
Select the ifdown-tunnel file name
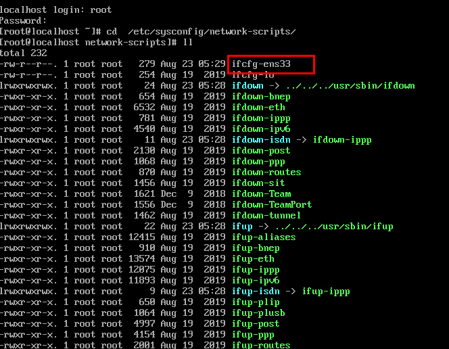pyautogui.click(x=266, y=216)
